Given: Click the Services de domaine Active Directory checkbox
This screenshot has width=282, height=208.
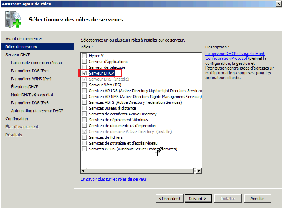Looking at the screenshot, I should 84,132.
